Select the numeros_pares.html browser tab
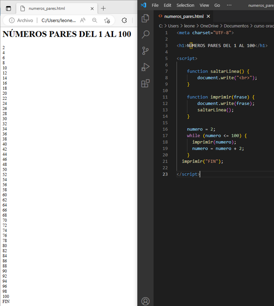Viewport: 274px width, 306px height. [x=56, y=8]
